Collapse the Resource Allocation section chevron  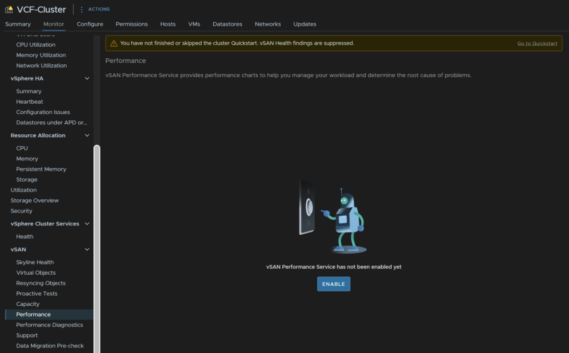click(x=87, y=135)
